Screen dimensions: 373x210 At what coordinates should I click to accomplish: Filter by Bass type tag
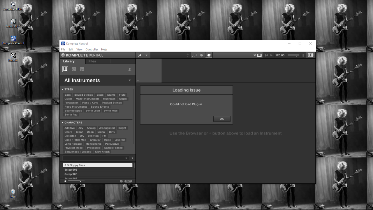(x=68, y=95)
